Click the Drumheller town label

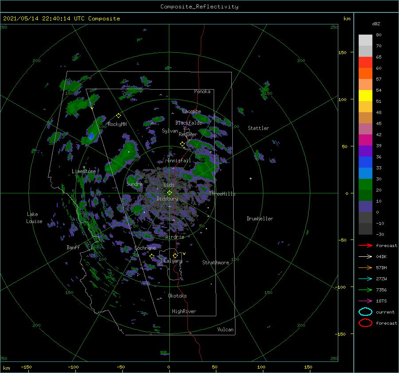pos(260,219)
